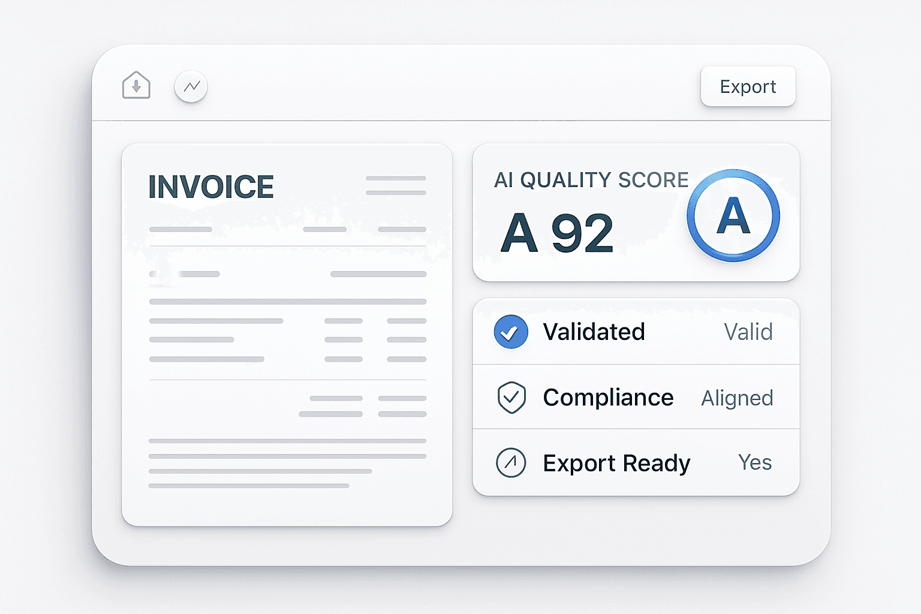
Task: Click the AI QUALITY SCORE heading
Action: point(591,180)
